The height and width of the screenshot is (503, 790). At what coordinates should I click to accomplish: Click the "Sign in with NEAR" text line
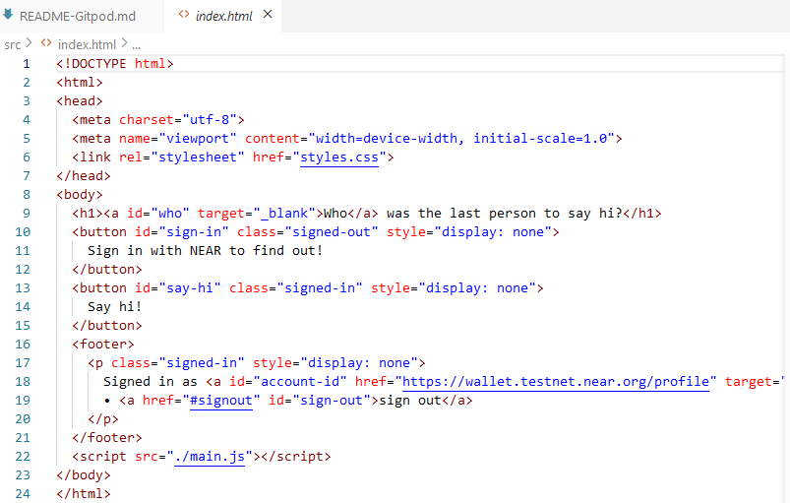pyautogui.click(x=205, y=251)
